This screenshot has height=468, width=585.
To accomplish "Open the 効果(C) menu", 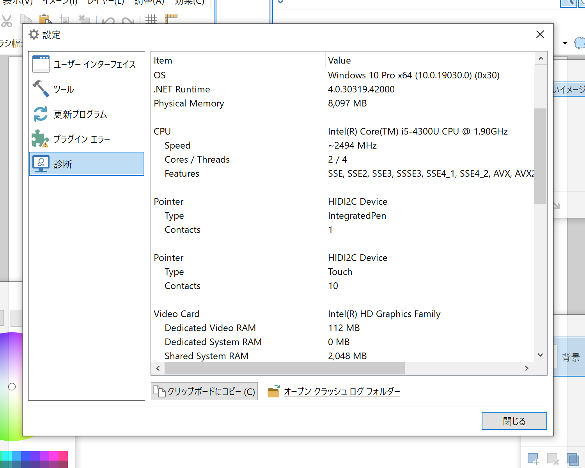I will (x=190, y=3).
